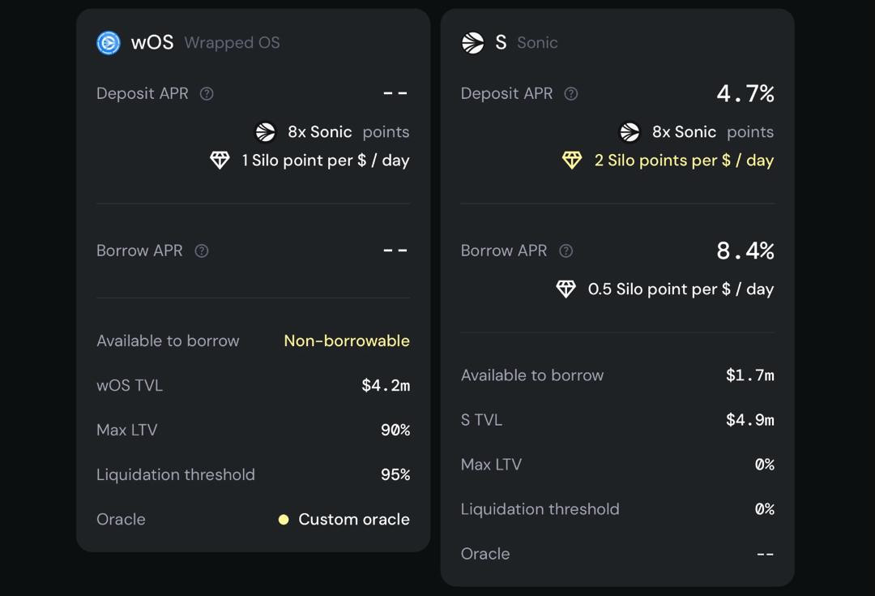The image size is (875, 596).
Task: Click the 2 Silo points per $ / day text
Action: pyautogui.click(x=684, y=161)
